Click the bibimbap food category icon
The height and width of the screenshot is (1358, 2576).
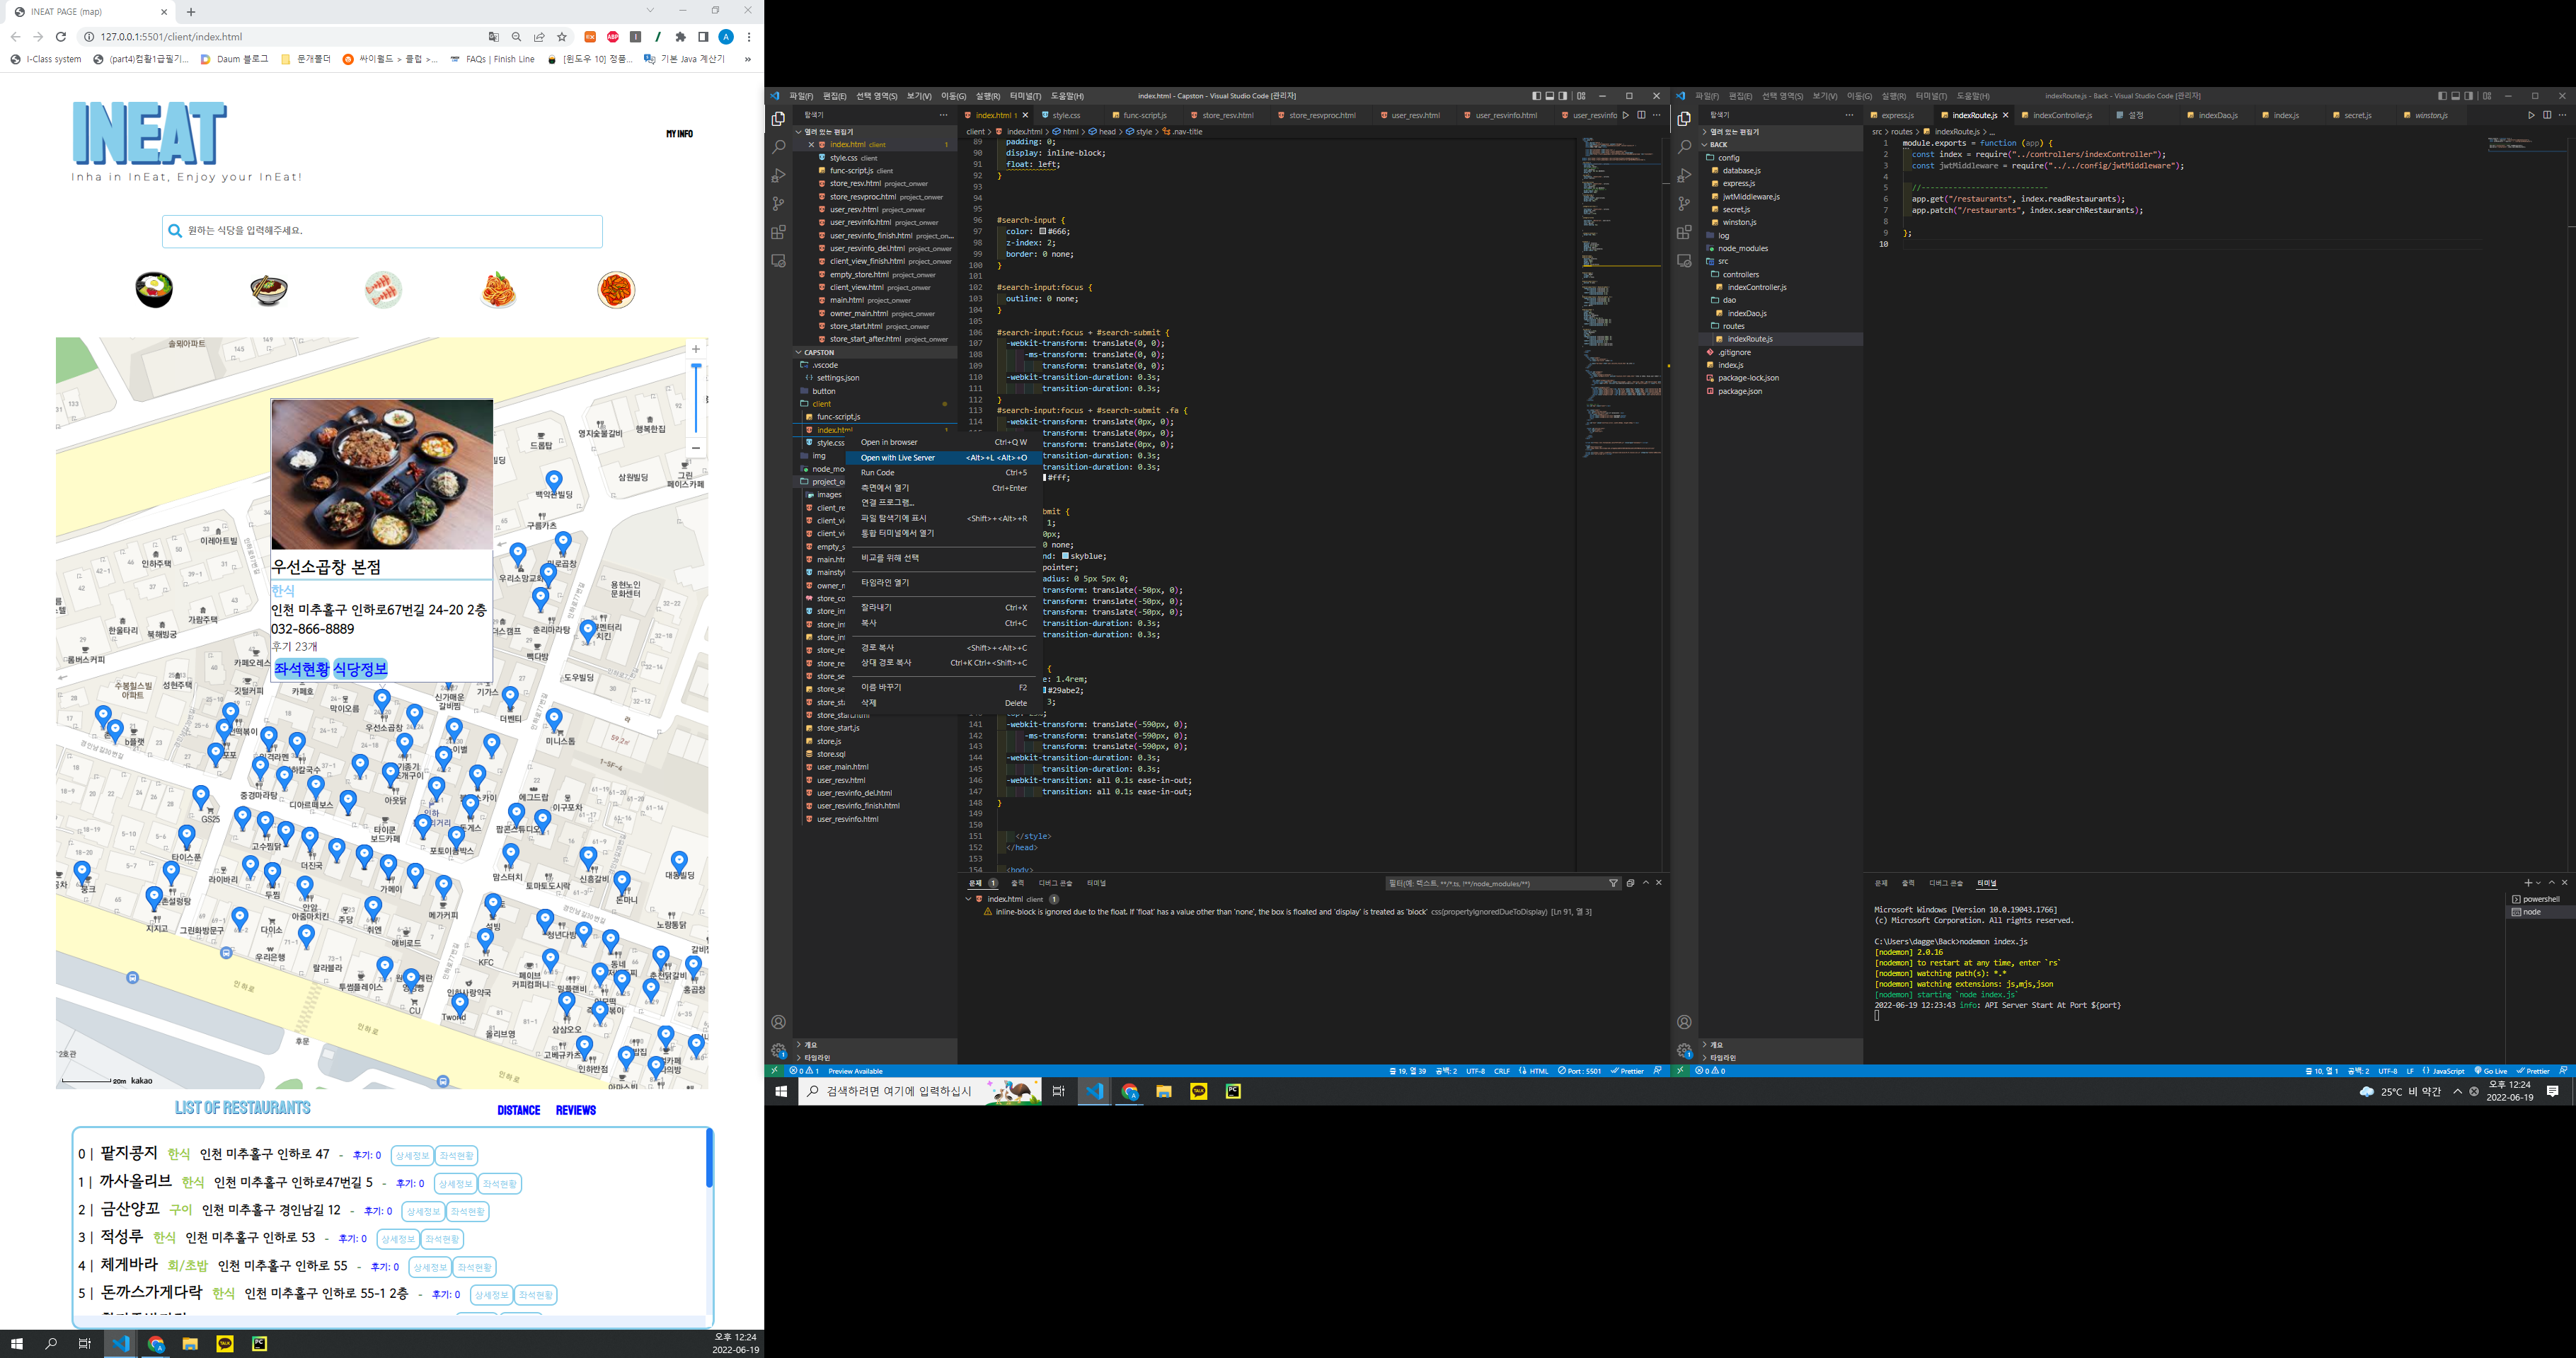(x=154, y=290)
